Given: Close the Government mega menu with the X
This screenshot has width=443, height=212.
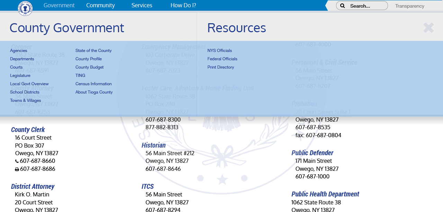Looking at the screenshot, I should tap(428, 28).
